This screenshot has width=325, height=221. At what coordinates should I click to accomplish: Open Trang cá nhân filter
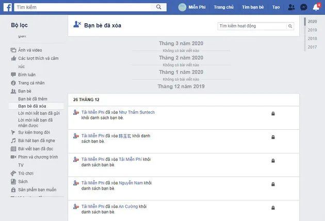point(31,83)
